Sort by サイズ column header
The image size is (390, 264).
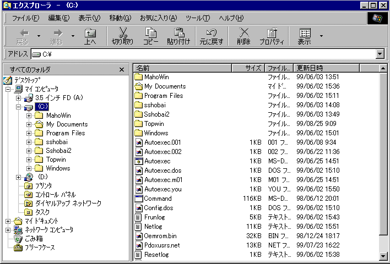248,68
